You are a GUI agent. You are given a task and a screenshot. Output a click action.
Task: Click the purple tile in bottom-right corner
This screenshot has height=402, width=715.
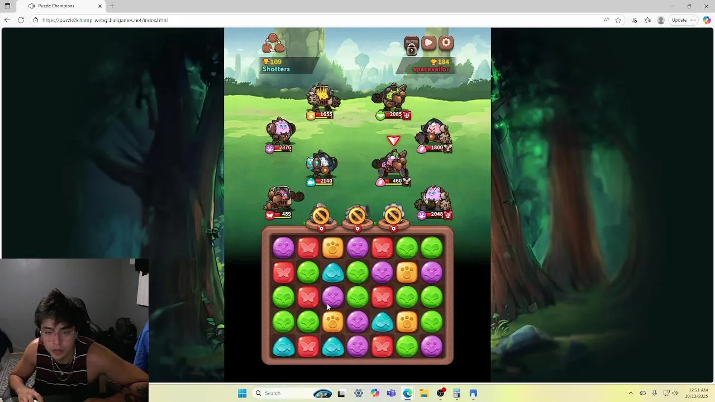[432, 347]
